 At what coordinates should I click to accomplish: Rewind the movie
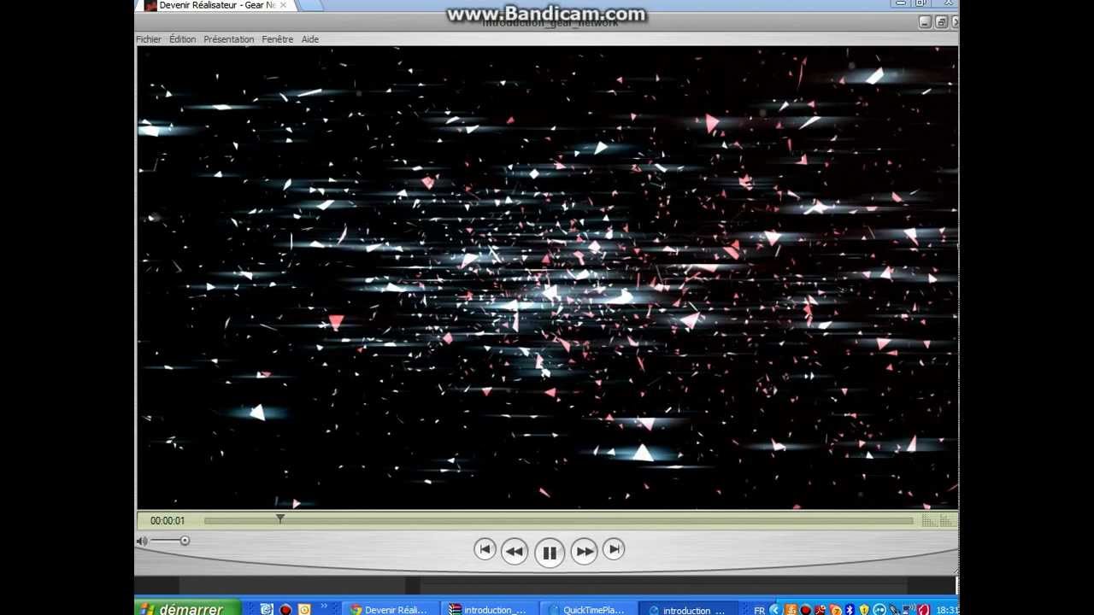tap(515, 552)
